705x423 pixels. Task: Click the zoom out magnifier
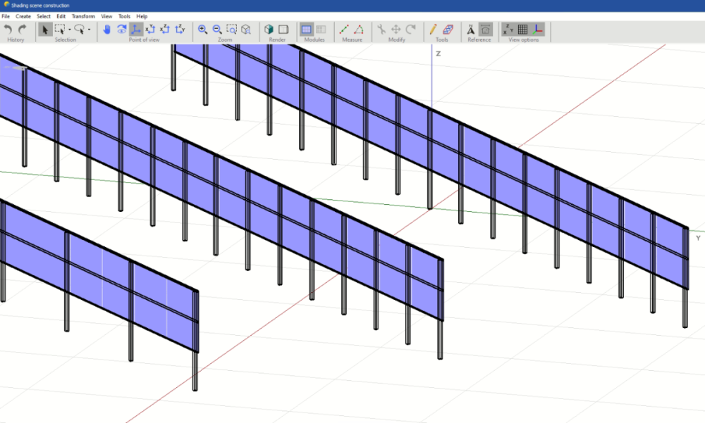click(217, 30)
